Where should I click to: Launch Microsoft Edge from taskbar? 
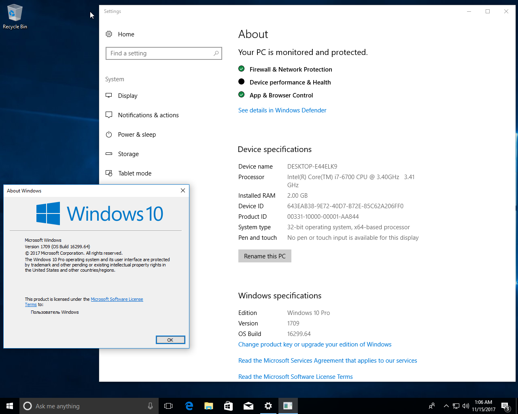click(x=189, y=406)
